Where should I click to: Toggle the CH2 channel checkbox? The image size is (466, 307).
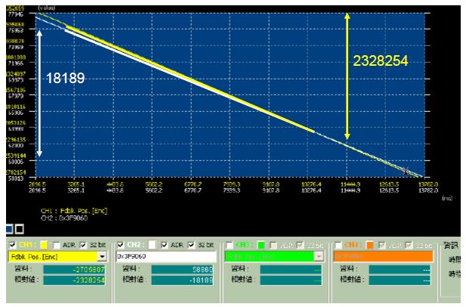click(x=121, y=245)
